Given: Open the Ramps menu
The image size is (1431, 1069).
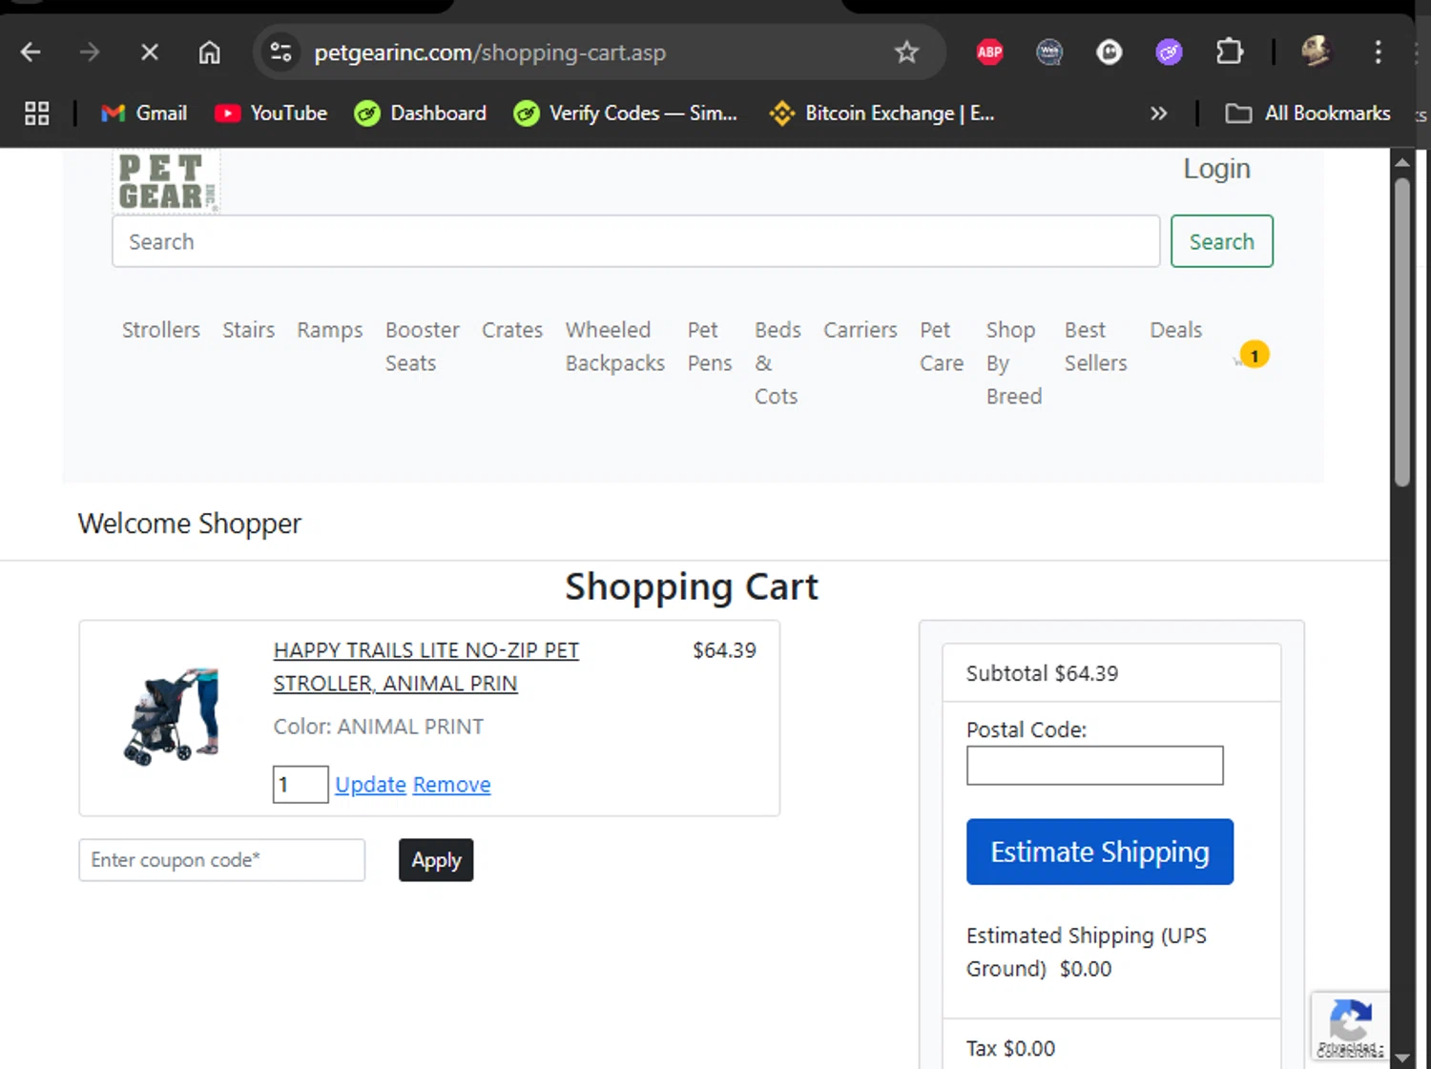Looking at the screenshot, I should (x=330, y=330).
